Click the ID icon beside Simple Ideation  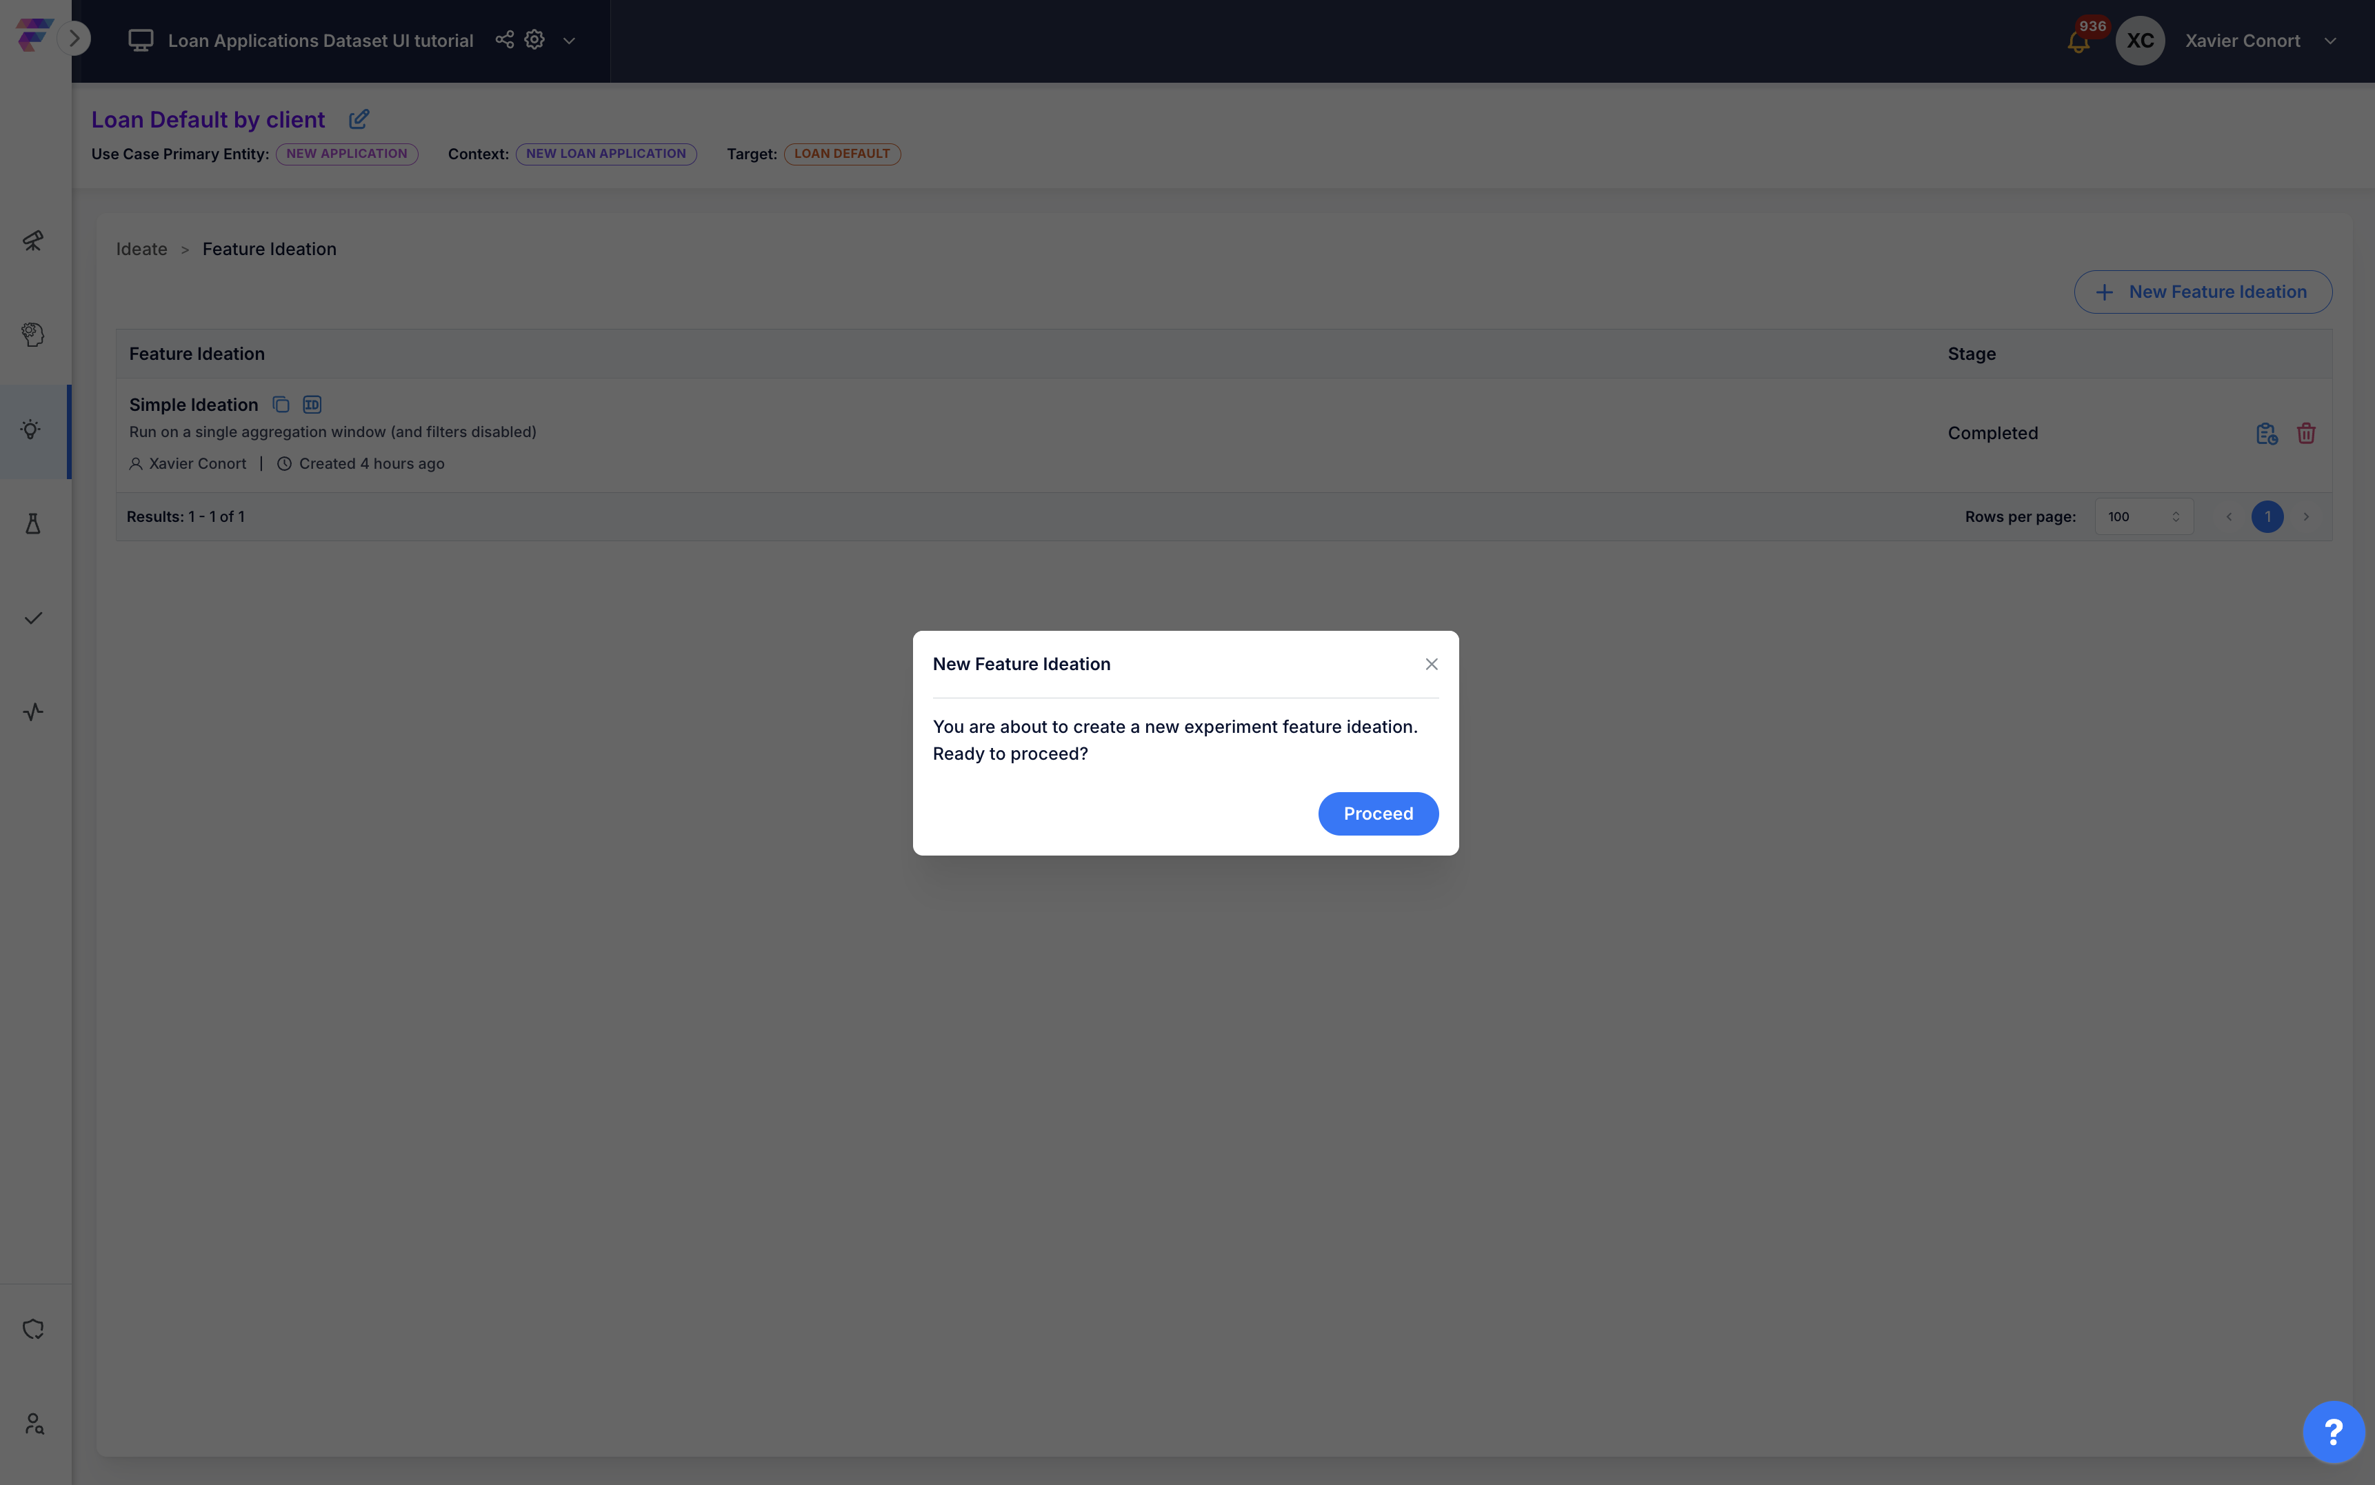pyautogui.click(x=312, y=405)
